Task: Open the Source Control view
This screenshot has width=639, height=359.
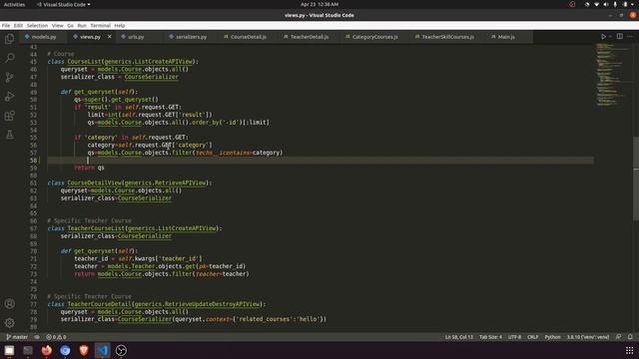Action: [9, 78]
